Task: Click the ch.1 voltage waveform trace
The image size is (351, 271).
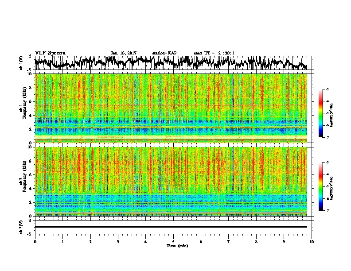Action: (171, 63)
